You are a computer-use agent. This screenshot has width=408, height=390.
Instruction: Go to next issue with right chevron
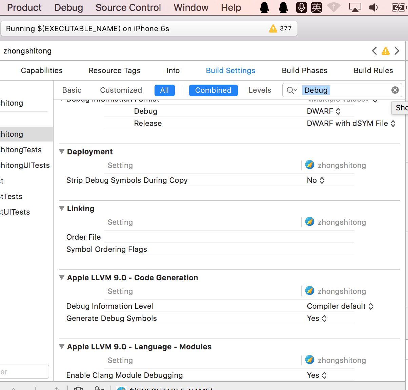coord(397,51)
